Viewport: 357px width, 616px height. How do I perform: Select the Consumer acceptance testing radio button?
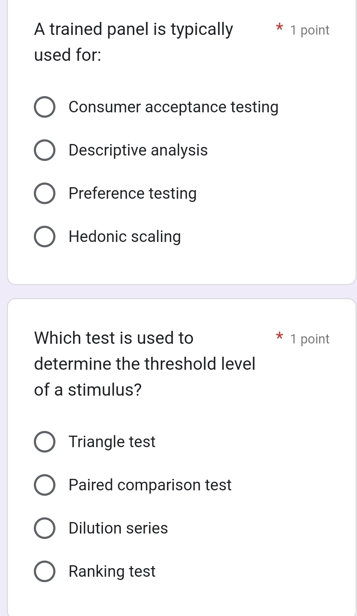[x=45, y=107]
